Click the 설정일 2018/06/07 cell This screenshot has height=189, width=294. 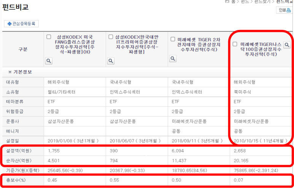pos(135,141)
